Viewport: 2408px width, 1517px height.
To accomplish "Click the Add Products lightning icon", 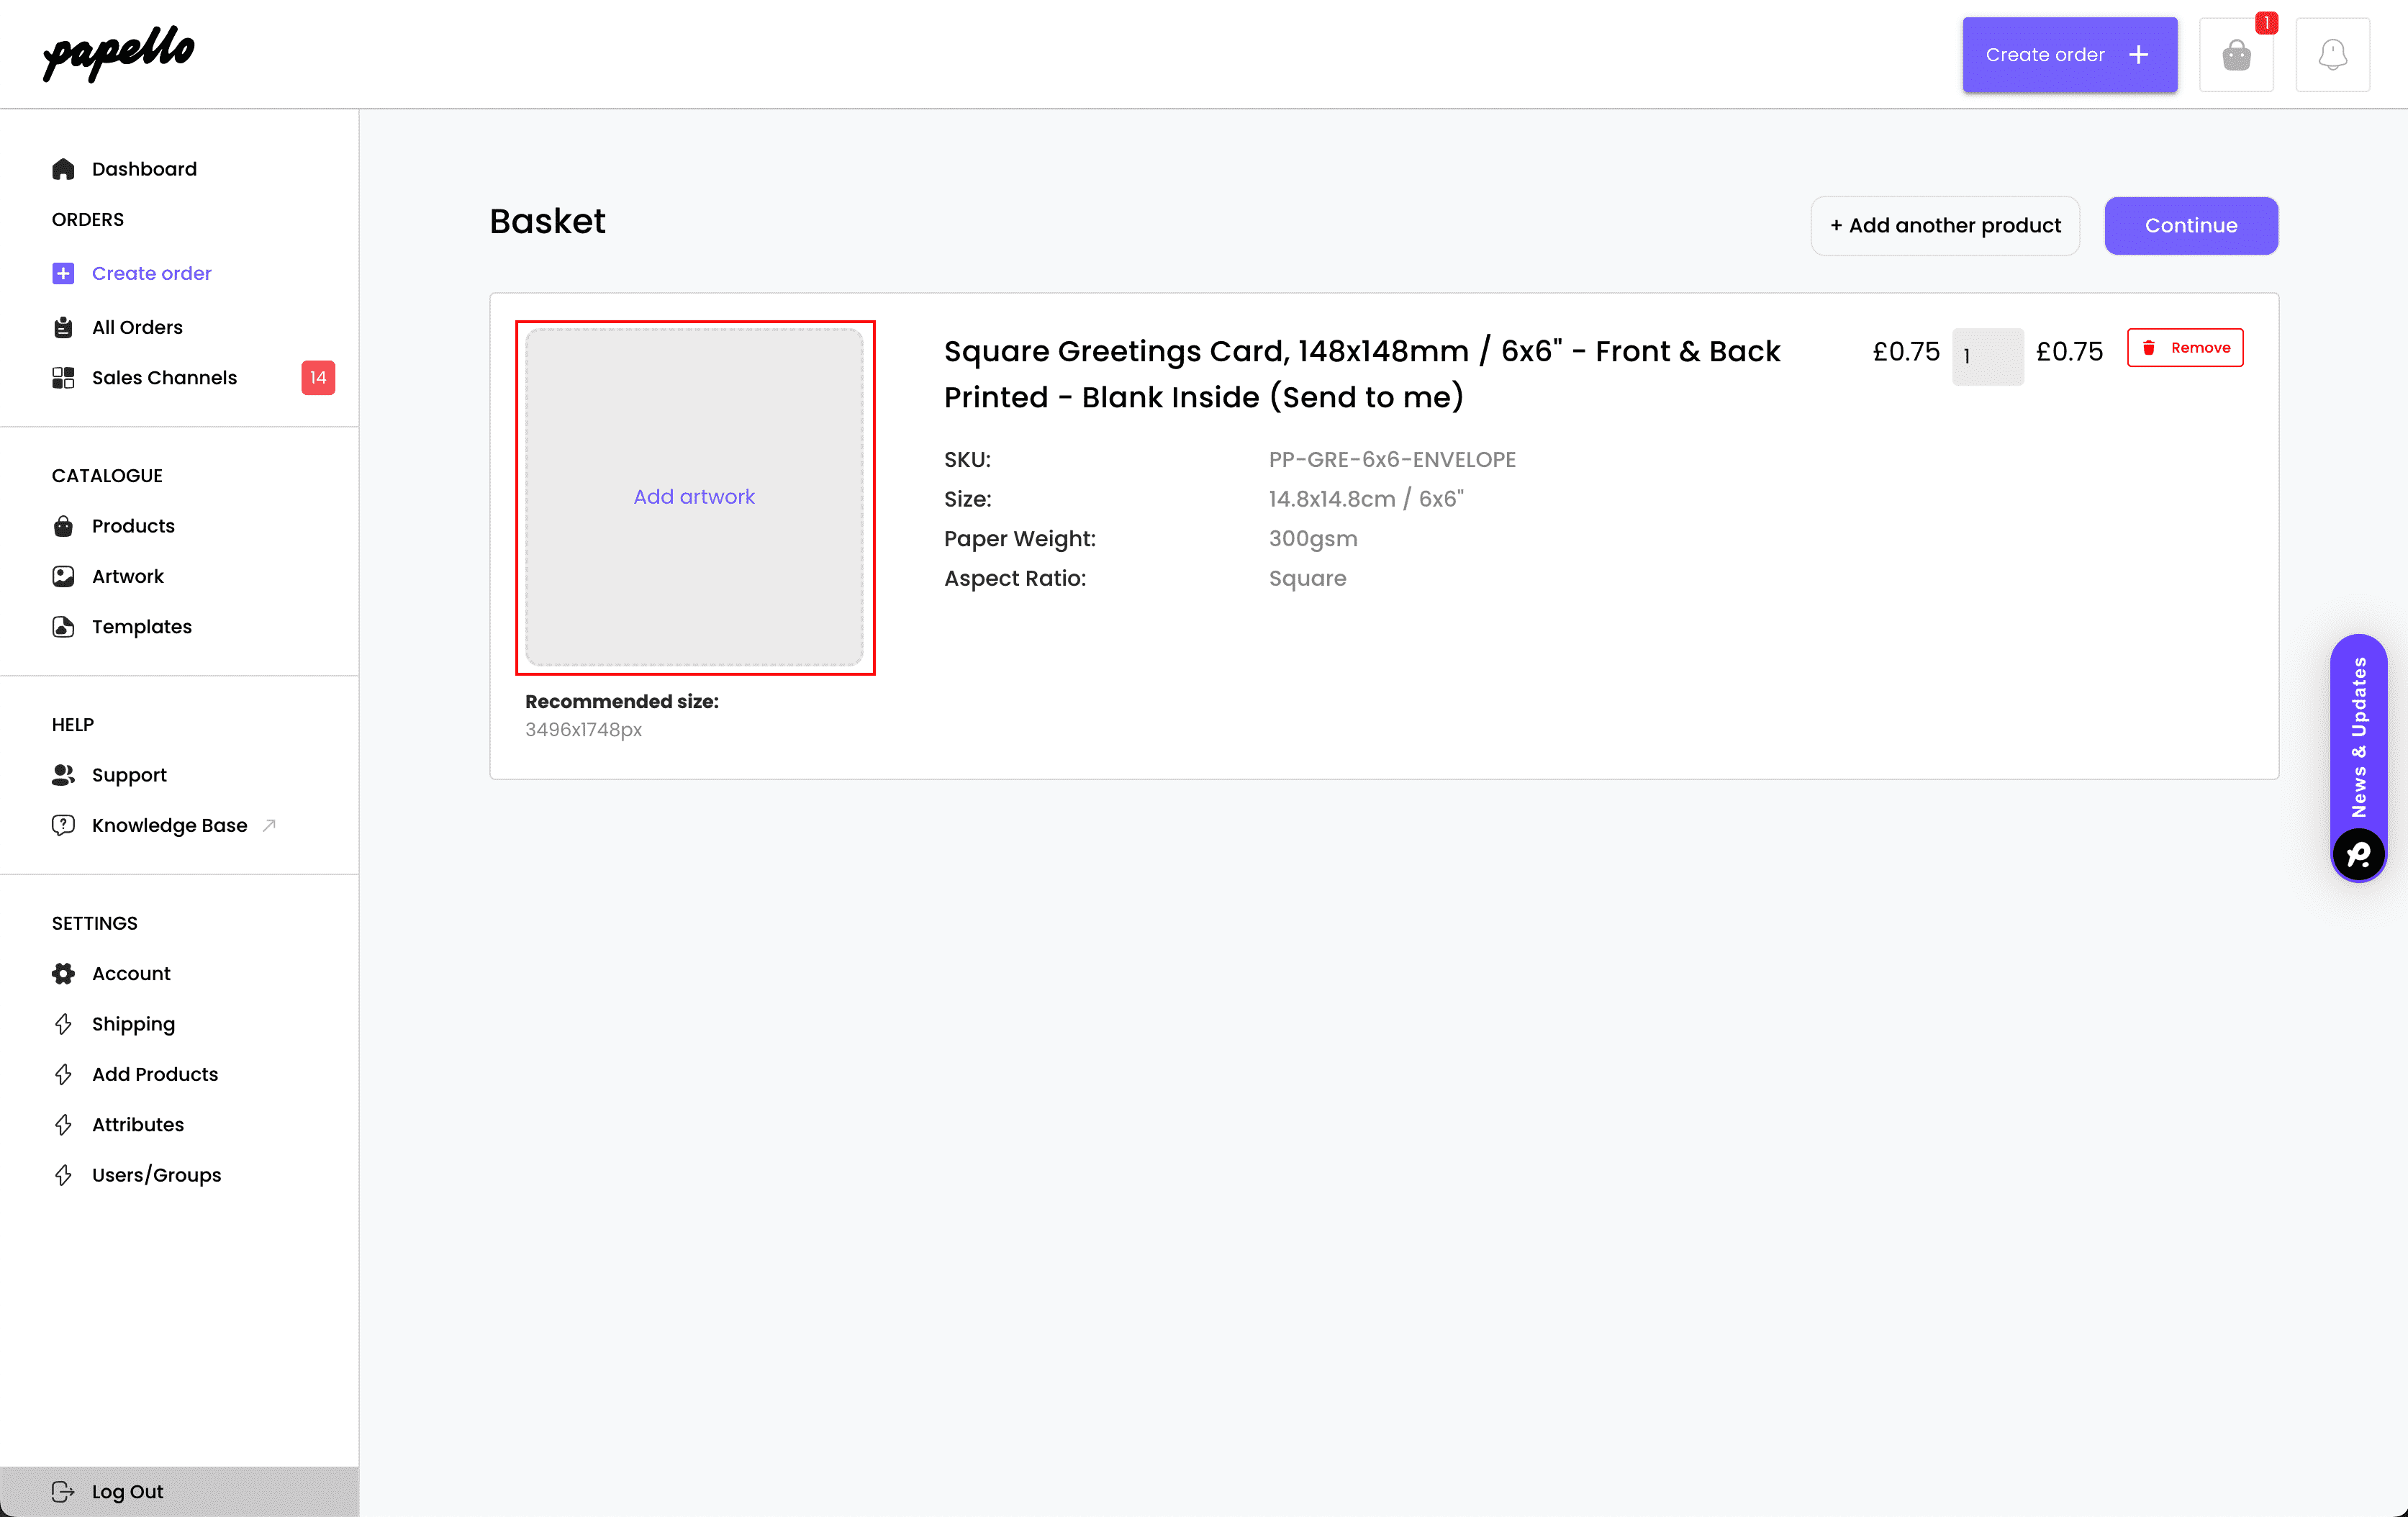I will point(63,1074).
